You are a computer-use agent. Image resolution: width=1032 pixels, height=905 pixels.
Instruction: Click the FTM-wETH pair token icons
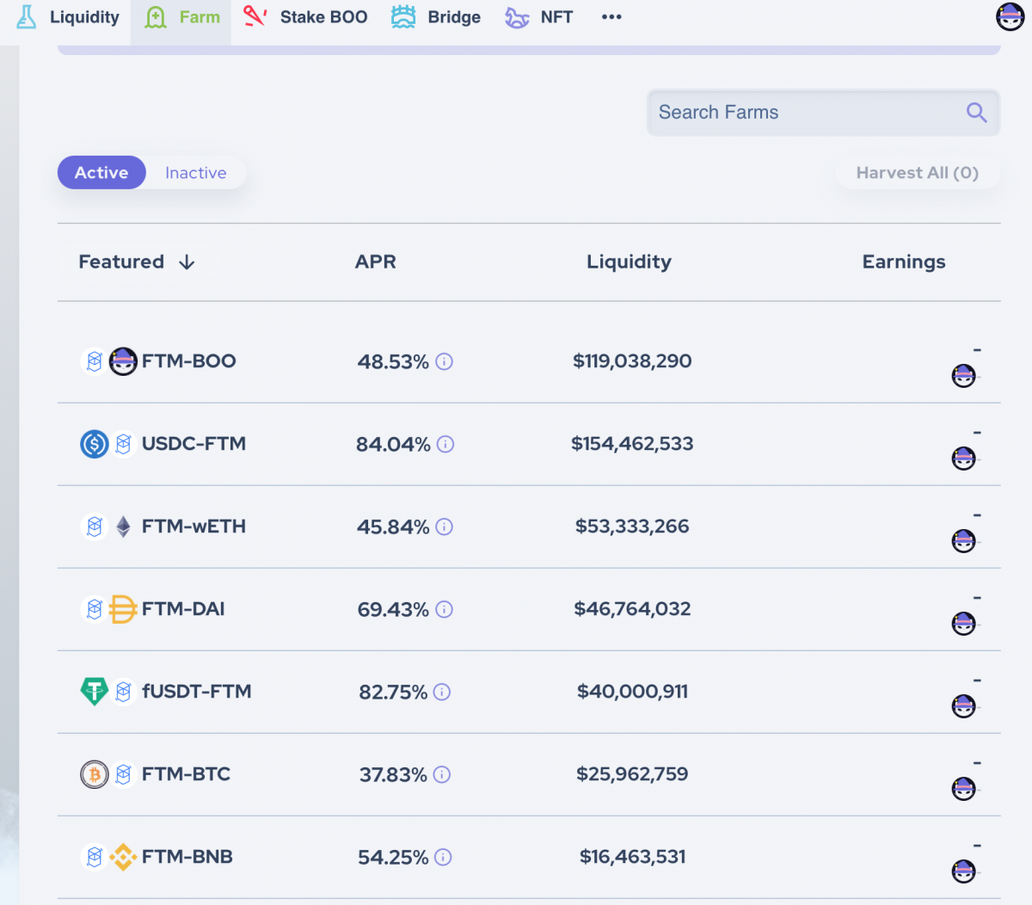pyautogui.click(x=108, y=526)
